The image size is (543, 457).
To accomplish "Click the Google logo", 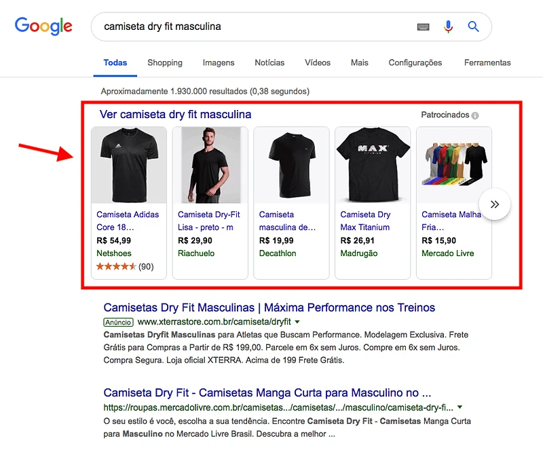I will (x=43, y=26).
